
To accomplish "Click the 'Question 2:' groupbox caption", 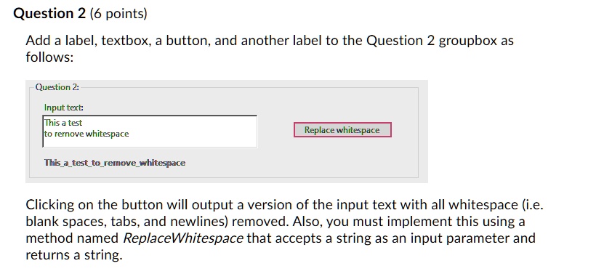I will click(x=57, y=87).
